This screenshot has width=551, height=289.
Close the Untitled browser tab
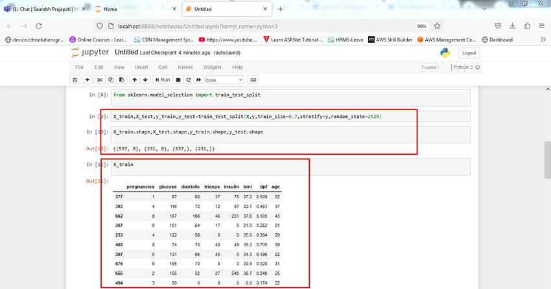click(265, 9)
